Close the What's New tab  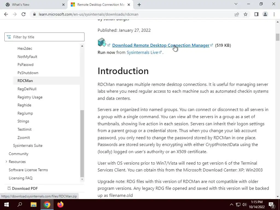click(x=63, y=5)
